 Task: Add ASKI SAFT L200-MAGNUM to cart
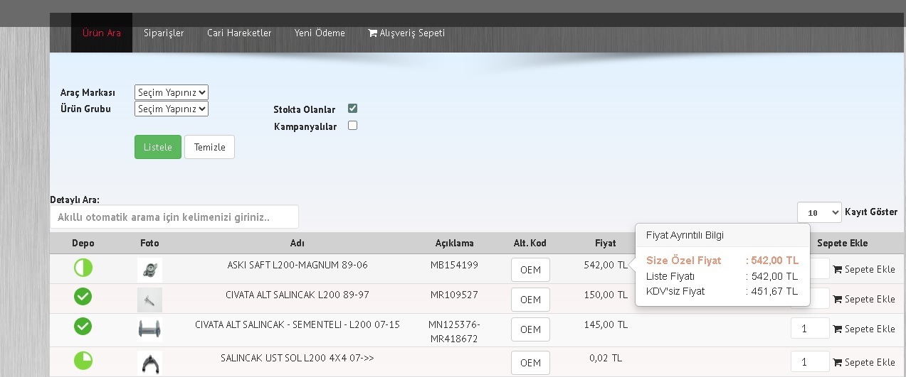click(863, 270)
